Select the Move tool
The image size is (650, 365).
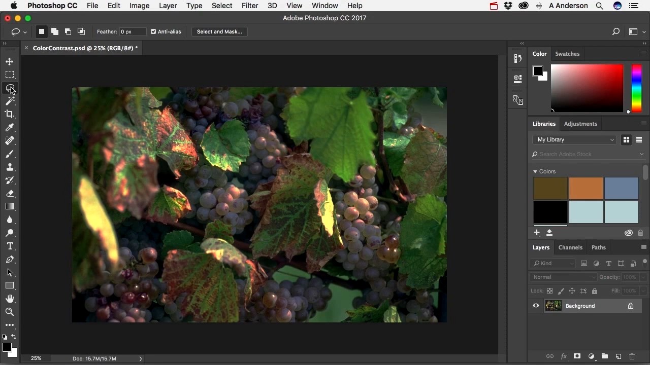[10, 61]
